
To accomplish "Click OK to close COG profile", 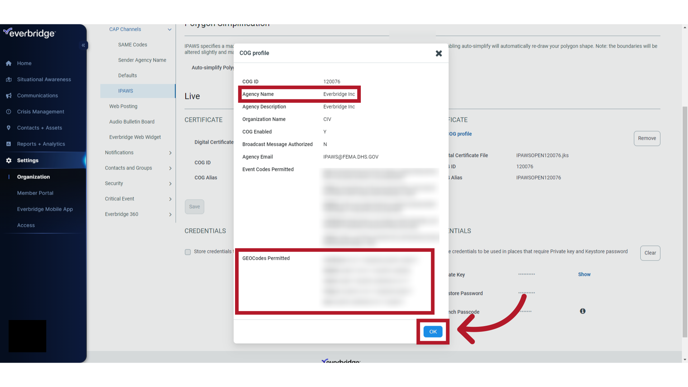I will (x=433, y=332).
